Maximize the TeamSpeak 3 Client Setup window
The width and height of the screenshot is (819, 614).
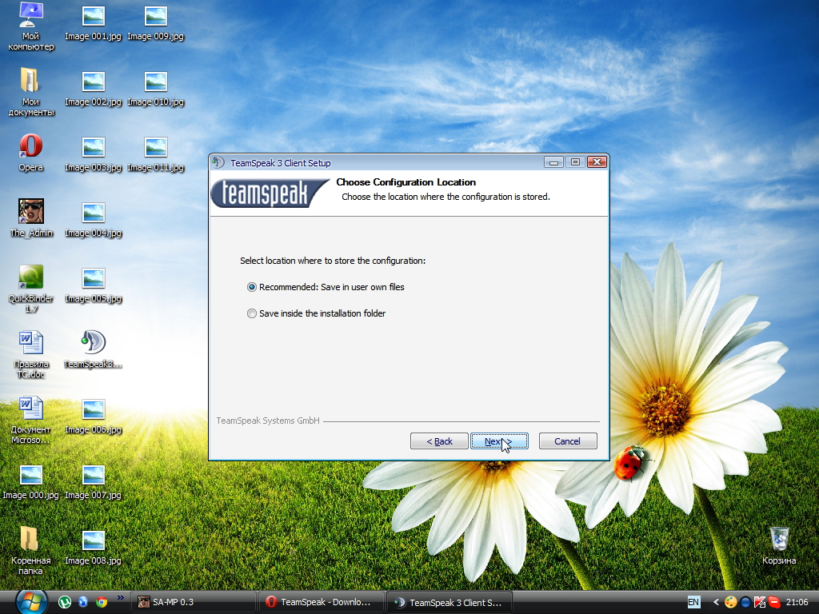pos(575,162)
